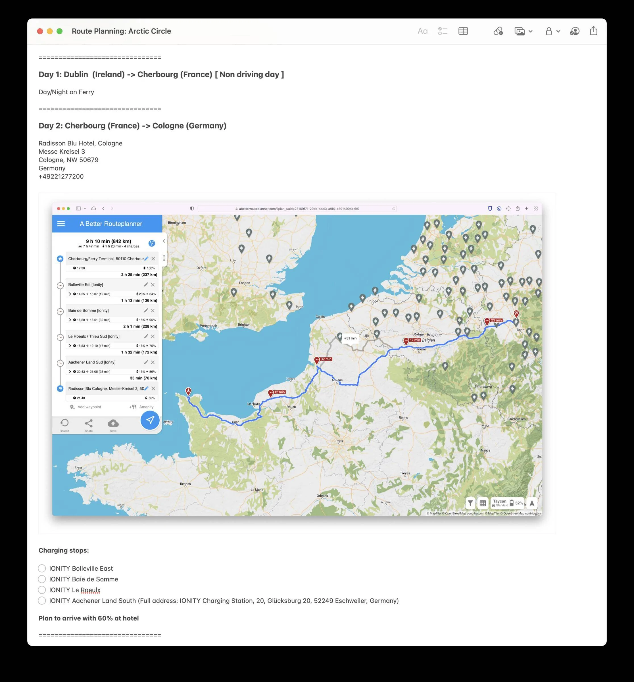Image resolution: width=634 pixels, height=682 pixels.
Task: Click the embedded browser reload icon
Action: tap(394, 209)
